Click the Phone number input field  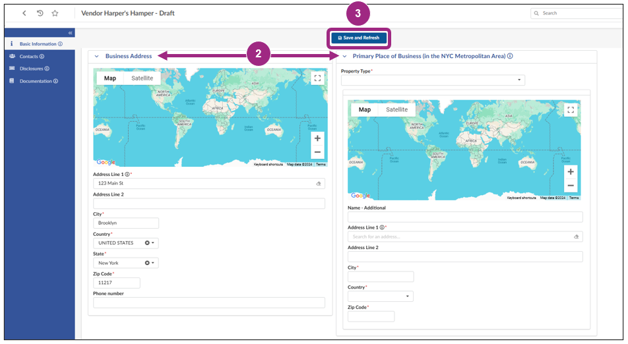(x=208, y=303)
